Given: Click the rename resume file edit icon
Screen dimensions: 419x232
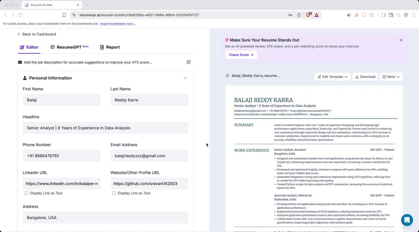Looking at the screenshot, I should click(x=228, y=76).
